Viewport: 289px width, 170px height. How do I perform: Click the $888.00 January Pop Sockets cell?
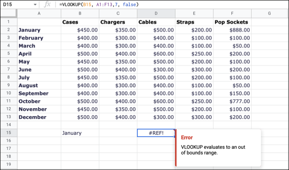232,30
